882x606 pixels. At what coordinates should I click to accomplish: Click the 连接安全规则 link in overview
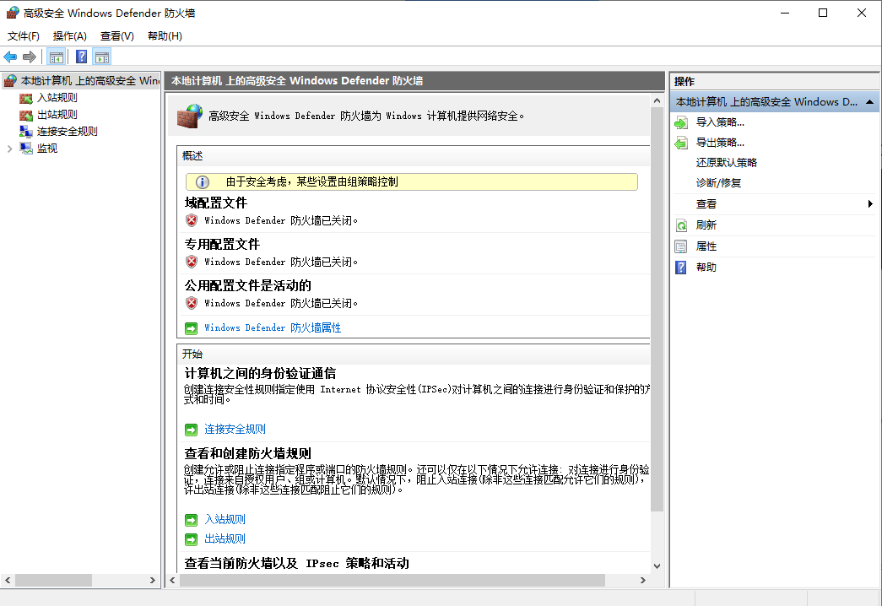235,429
